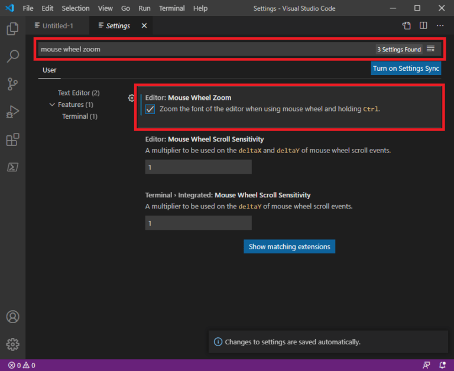Image resolution: width=454 pixels, height=371 pixels.
Task: Open the Accounts menu icon
Action: 13,317
